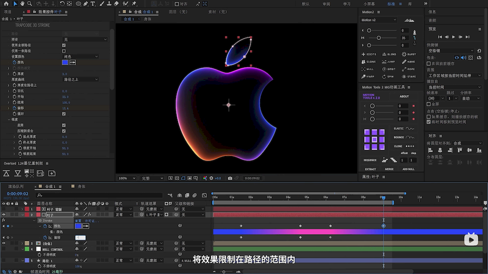The image size is (488, 274).
Task: Select the Hand tool
Action: click(22, 4)
